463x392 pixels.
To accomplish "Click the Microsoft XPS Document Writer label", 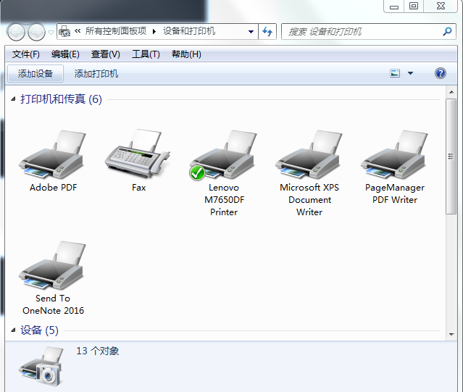I will 309,200.
